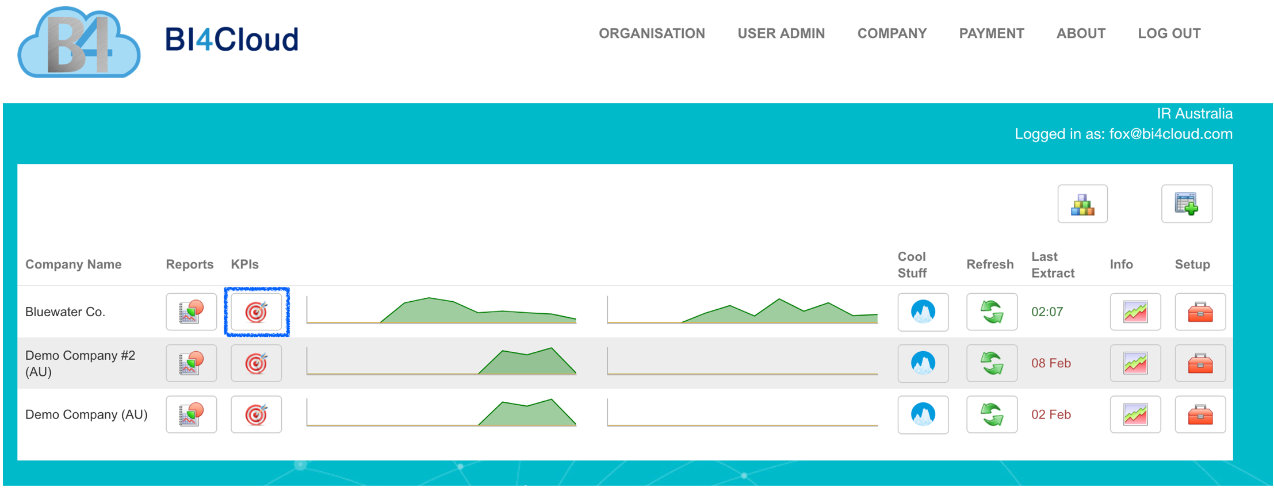Click the Company Name column header
Screen dimensions: 1274x488
coord(74,264)
